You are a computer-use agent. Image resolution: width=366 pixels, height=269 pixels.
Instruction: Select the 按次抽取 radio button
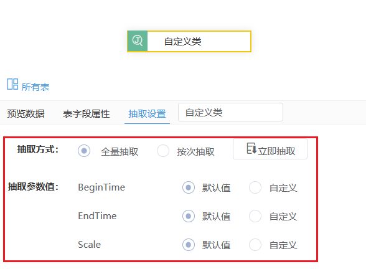[x=163, y=151]
